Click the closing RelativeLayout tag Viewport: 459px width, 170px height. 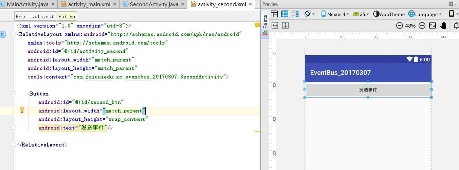coord(42,144)
